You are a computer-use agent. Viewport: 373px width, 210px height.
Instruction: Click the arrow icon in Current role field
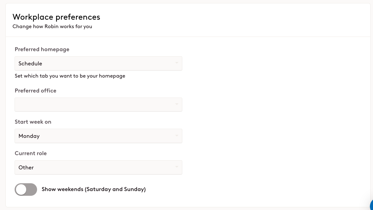coord(176,167)
